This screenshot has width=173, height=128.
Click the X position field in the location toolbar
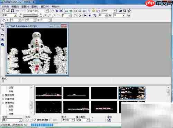pyautogui.click(x=16, y=20)
